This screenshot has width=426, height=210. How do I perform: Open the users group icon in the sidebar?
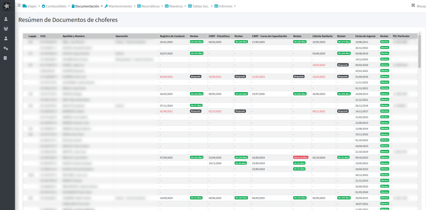coord(6,29)
